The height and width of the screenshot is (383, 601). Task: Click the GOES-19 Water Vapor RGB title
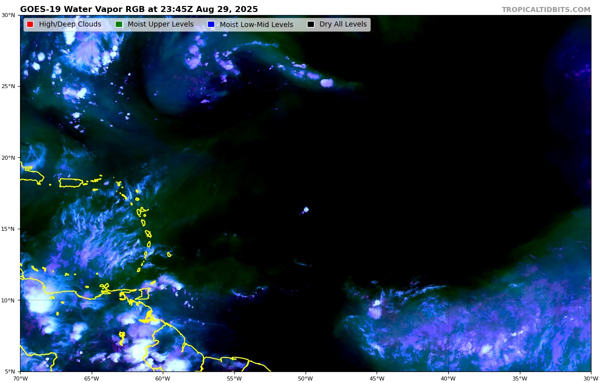pyautogui.click(x=139, y=10)
